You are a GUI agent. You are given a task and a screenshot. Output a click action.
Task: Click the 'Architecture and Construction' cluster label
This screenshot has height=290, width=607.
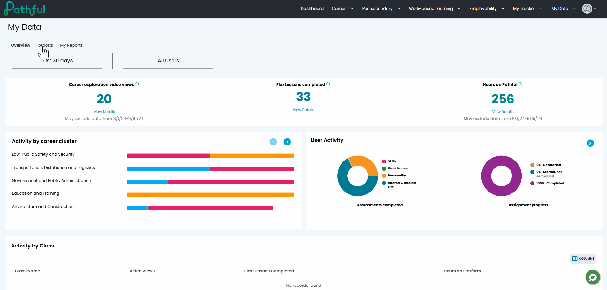[x=43, y=207]
